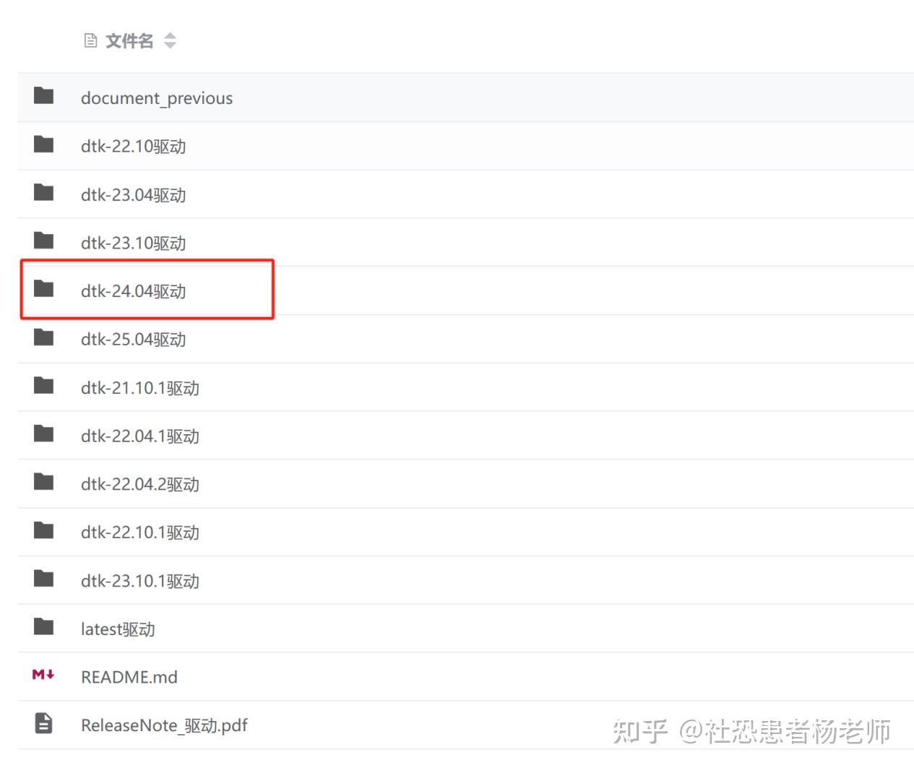Open the dtk-23.10.1驱动 folder

pyautogui.click(x=139, y=580)
